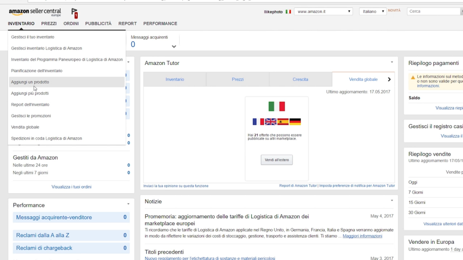Viewport: 463px width, 260px height.
Task: Open the Italiano language dropdown
Action: pyautogui.click(x=373, y=12)
